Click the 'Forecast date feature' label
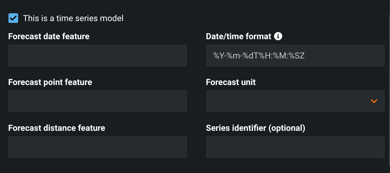Screen dimensions: 390x173 pos(49,36)
